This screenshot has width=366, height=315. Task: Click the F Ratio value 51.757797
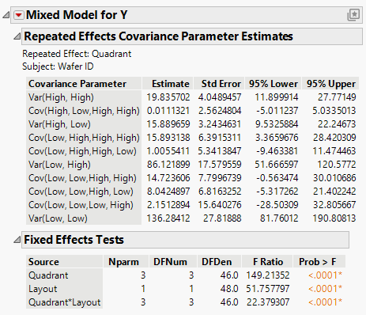click(268, 289)
